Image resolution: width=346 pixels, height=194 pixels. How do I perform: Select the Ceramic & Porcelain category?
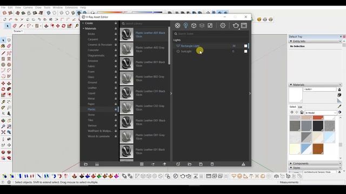(x=99, y=45)
